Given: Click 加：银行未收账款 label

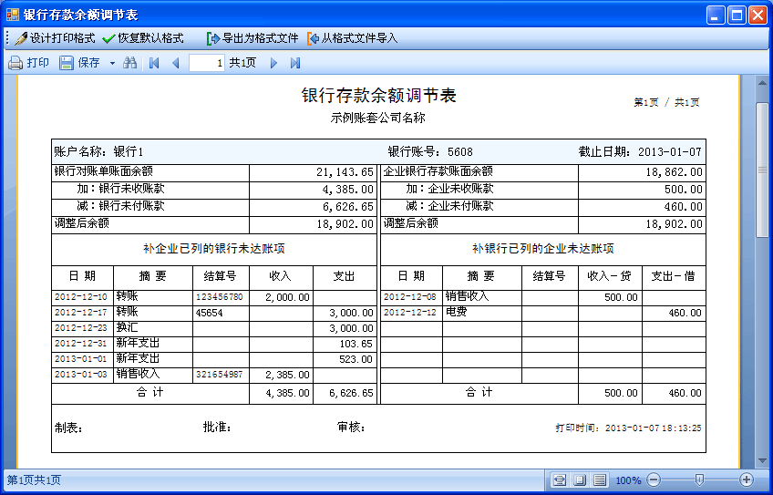Looking at the screenshot, I should tap(120, 189).
